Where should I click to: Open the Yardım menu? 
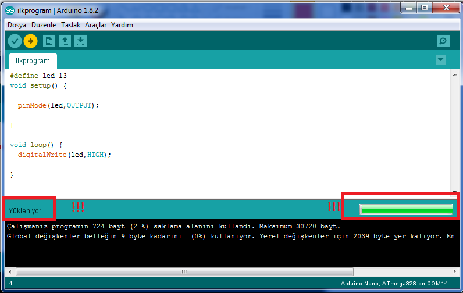point(122,25)
